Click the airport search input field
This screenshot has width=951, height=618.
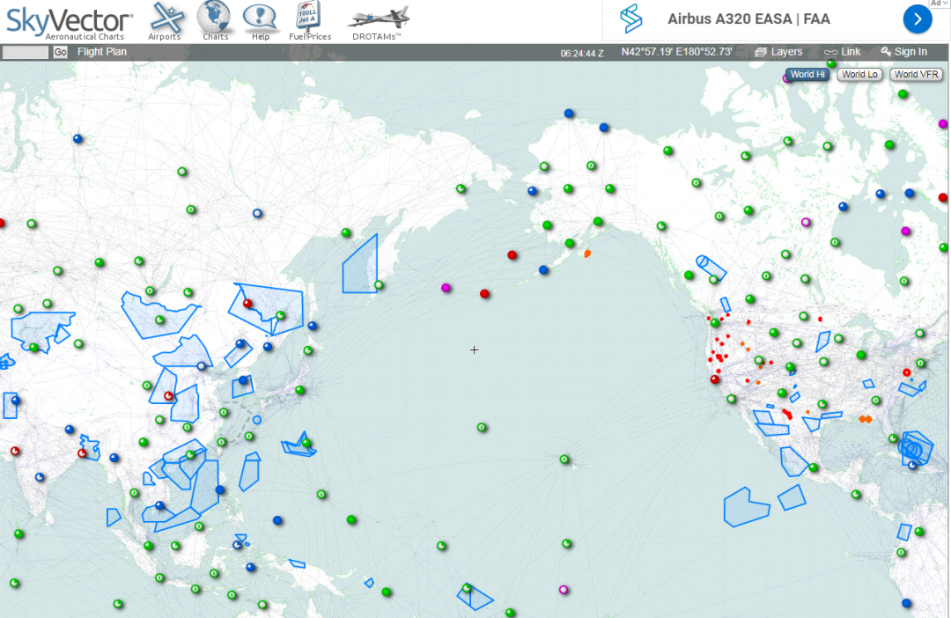[x=25, y=52]
